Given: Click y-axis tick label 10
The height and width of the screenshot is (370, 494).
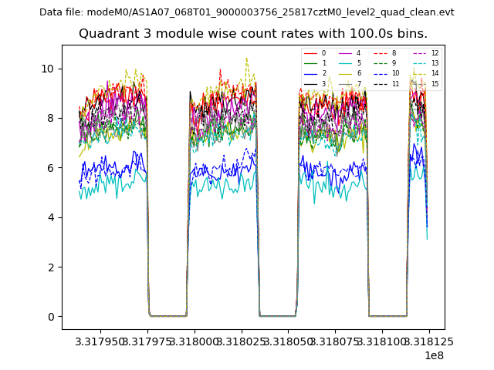Looking at the screenshot, I should [48, 69].
